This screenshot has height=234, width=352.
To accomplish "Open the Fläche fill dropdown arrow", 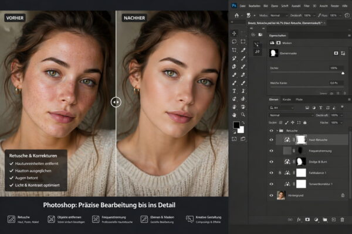I will 341,123.
